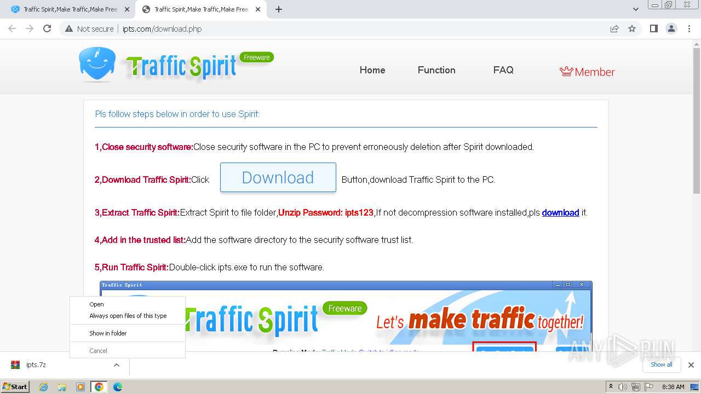Click Cancel in download context menu
The width and height of the screenshot is (701, 394).
coord(128,351)
